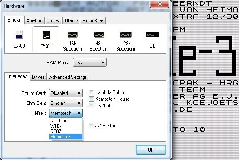Open the Advanced Settings tab
Screen dimensions: 239x160
pyautogui.click(x=68, y=77)
